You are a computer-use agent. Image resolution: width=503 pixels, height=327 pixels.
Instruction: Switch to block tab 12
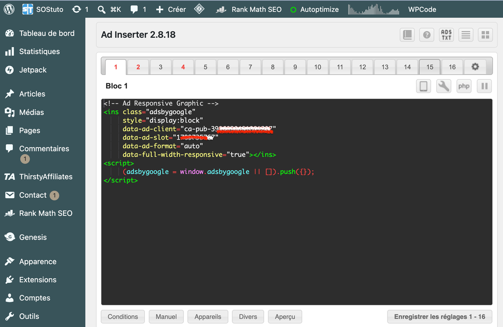click(363, 67)
